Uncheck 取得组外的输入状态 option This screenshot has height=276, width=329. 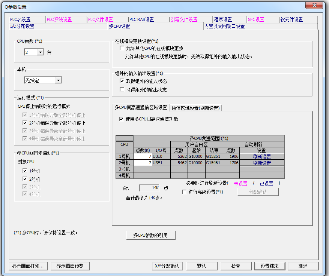[x=122, y=81]
